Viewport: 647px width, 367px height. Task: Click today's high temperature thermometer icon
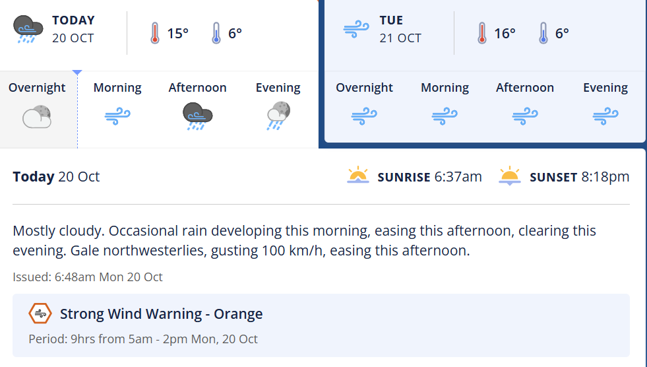155,33
